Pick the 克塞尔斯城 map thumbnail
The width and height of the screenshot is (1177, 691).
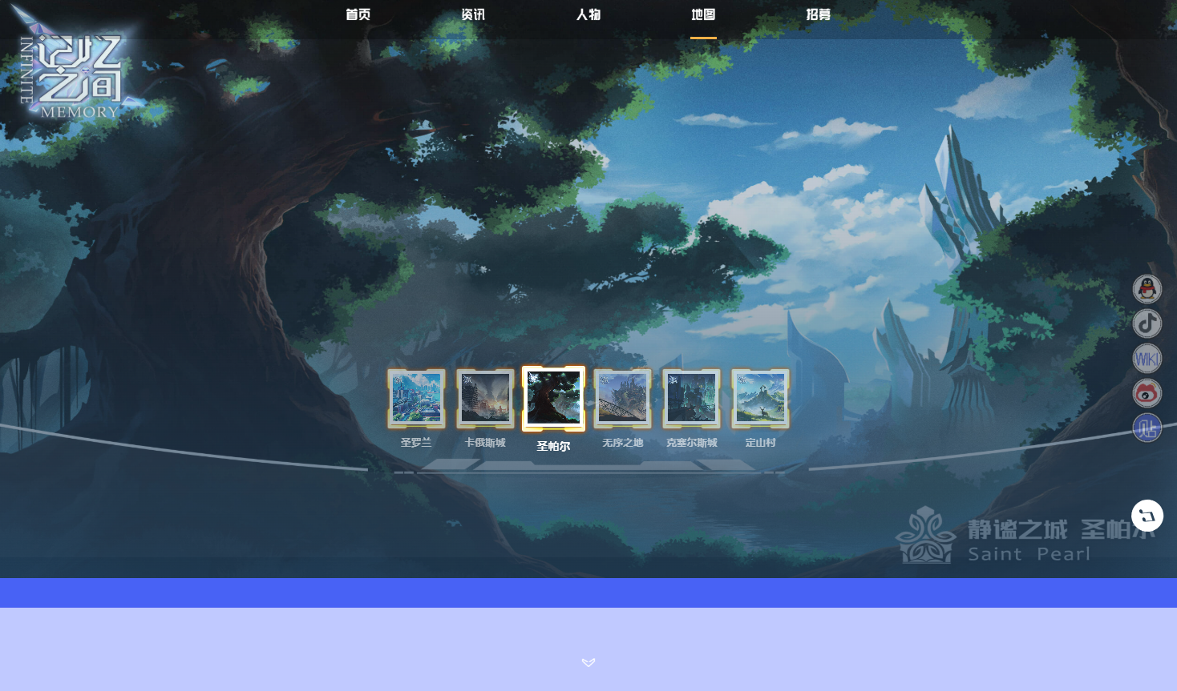point(691,398)
